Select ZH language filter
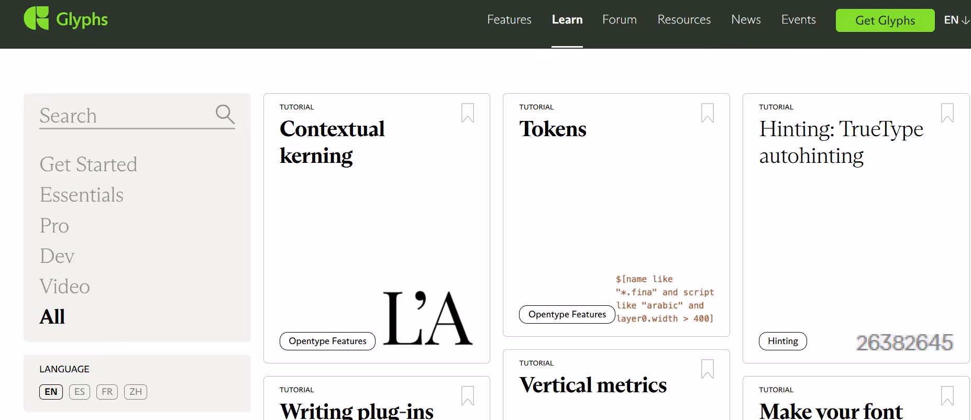971x420 pixels. pos(136,392)
